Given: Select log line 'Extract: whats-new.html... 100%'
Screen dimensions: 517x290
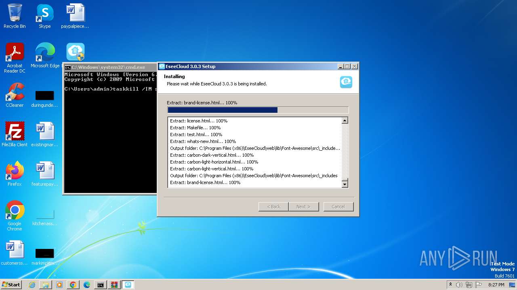Looking at the screenshot, I should point(203,141).
